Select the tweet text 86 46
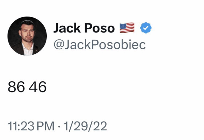The image size is (204, 140). (x=27, y=87)
